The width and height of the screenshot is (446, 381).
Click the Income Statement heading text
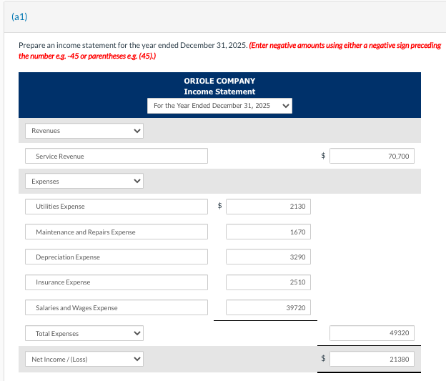(x=219, y=91)
